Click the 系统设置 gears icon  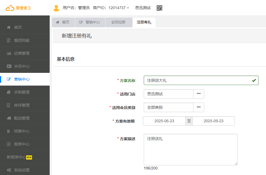9,170
